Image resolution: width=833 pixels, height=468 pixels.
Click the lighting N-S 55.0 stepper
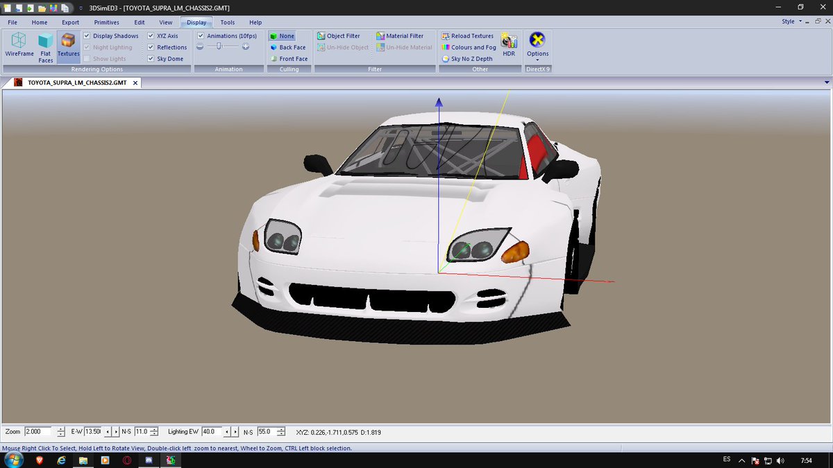pos(281,432)
